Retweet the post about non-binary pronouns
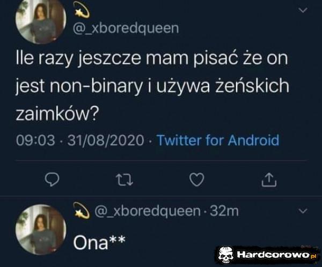Image resolution: width=322 pixels, height=267 pixels. point(125,180)
